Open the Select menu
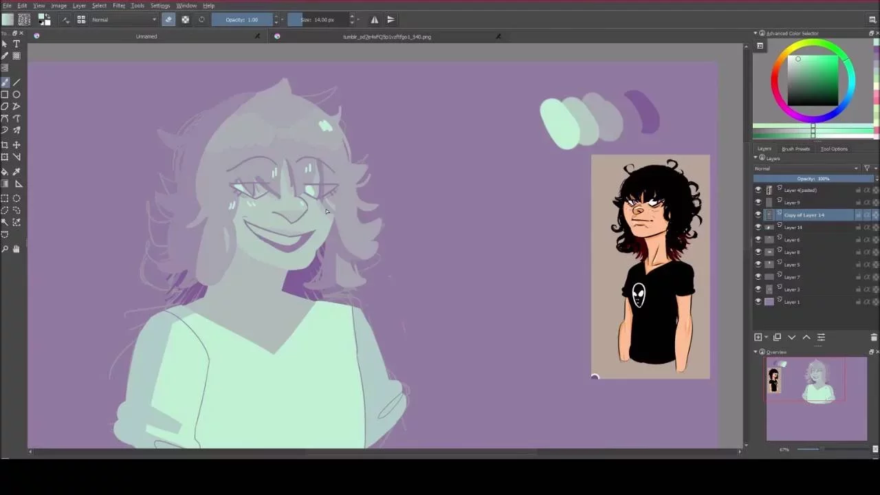The width and height of the screenshot is (880, 495). [x=99, y=5]
